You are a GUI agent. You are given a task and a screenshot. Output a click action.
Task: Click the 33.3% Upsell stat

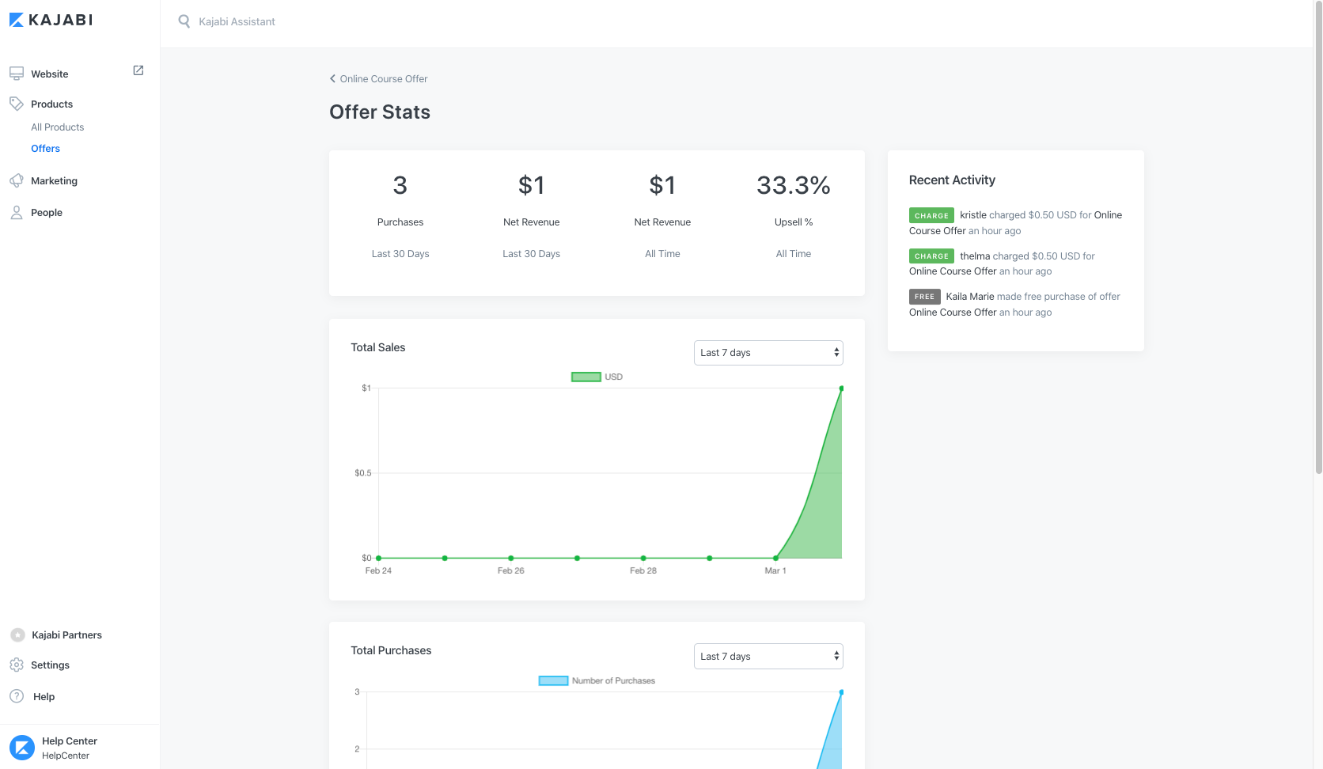pyautogui.click(x=794, y=185)
